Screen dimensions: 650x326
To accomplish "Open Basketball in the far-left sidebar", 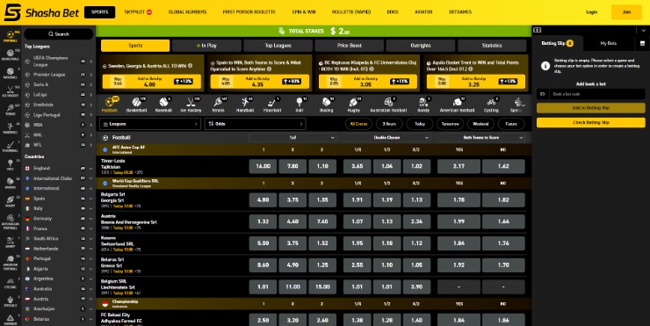I will click(10, 54).
